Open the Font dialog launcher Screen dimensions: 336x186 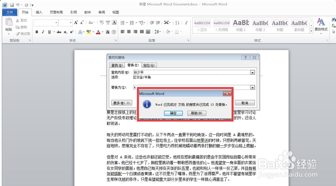coord(116,41)
